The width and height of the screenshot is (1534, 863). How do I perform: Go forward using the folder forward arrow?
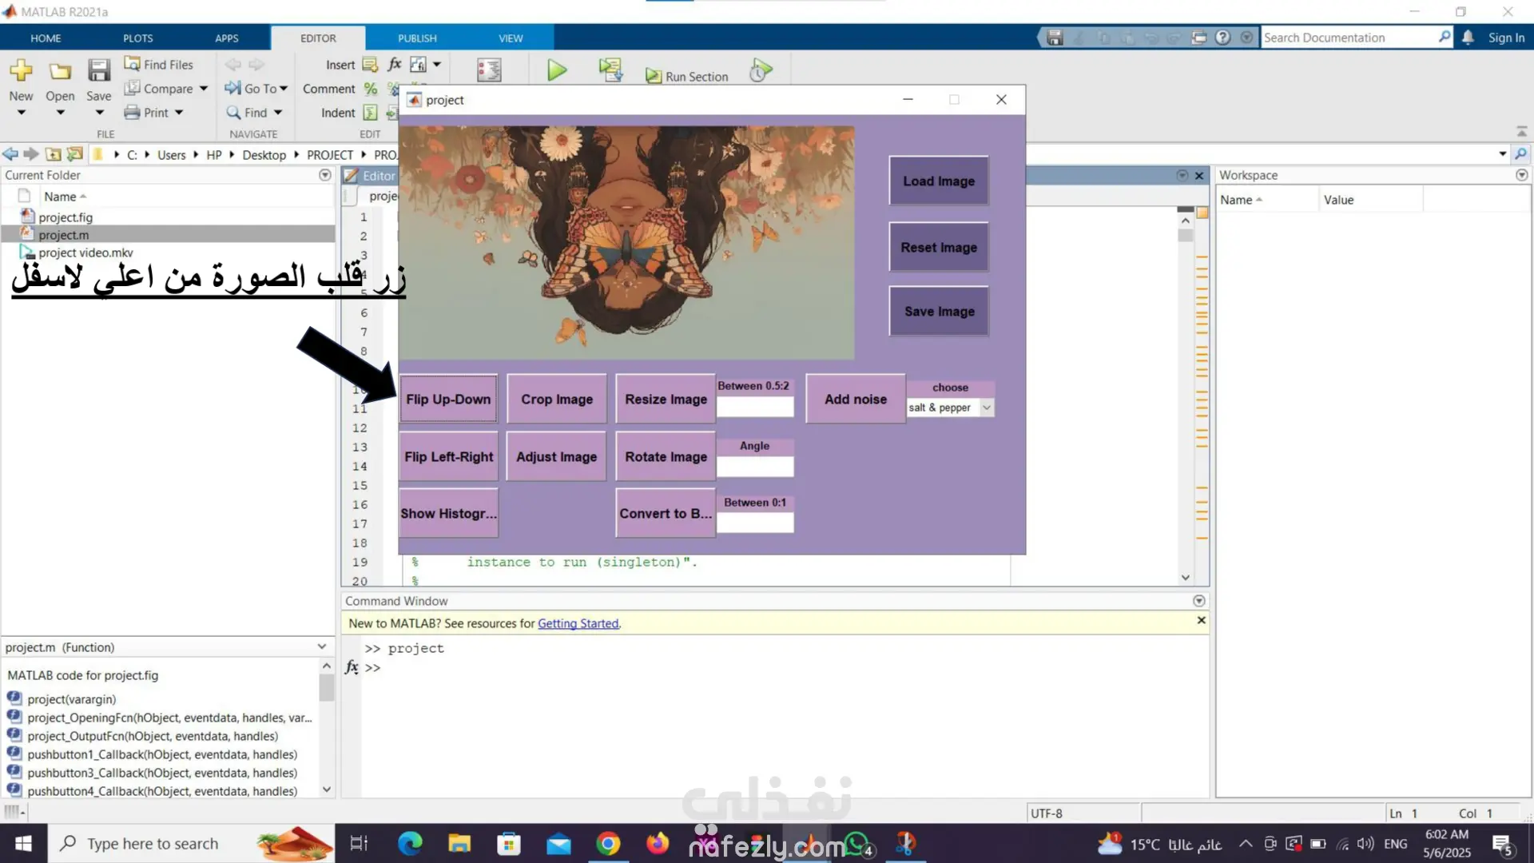point(31,154)
